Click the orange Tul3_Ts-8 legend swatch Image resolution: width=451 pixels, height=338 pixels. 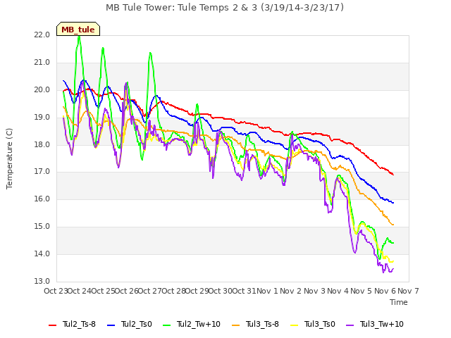tap(235, 325)
